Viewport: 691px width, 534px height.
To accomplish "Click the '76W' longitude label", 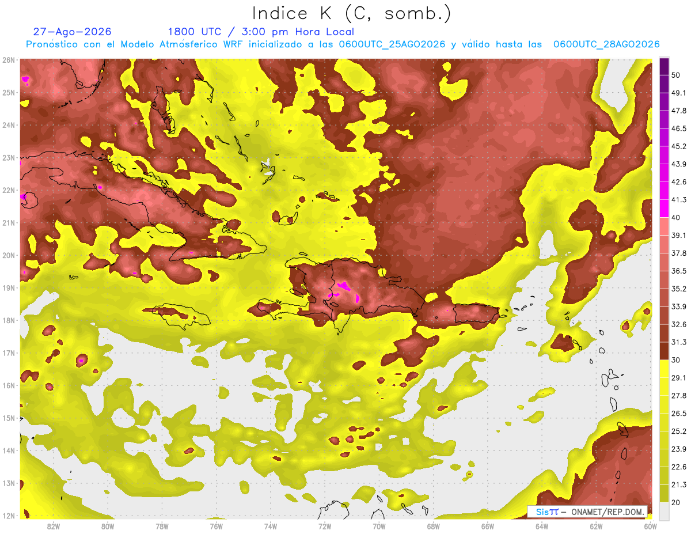I will pyautogui.click(x=217, y=527).
